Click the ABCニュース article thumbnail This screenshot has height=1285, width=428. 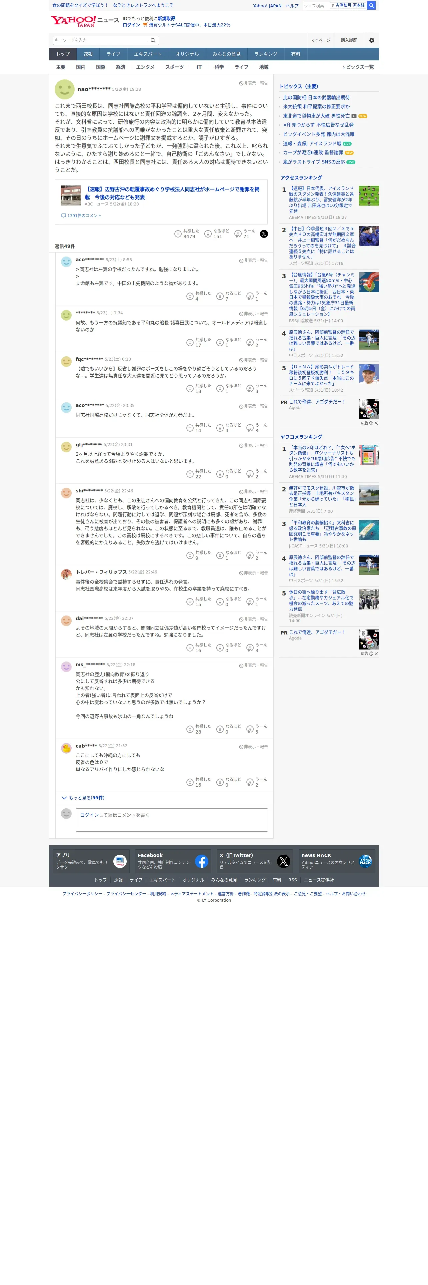(70, 195)
